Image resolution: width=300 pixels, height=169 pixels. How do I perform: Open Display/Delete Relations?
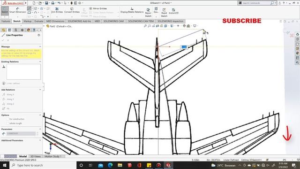[x=132, y=10]
